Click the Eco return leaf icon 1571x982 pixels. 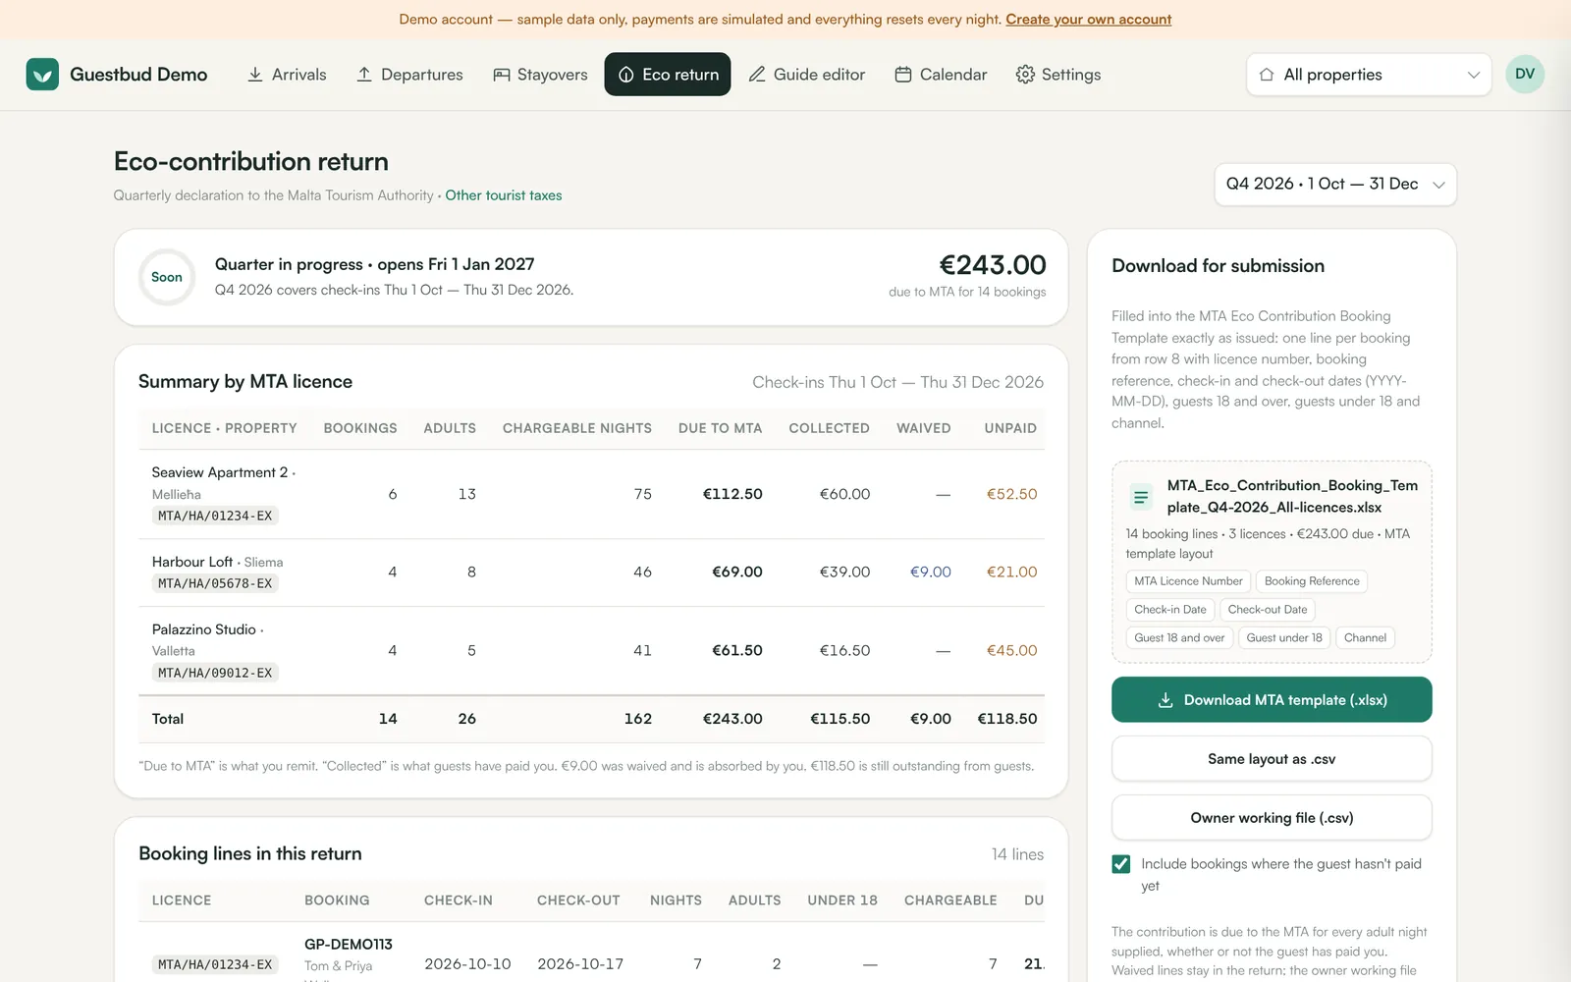coord(625,75)
